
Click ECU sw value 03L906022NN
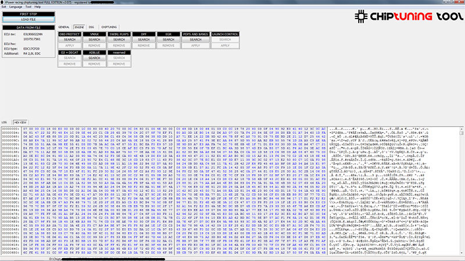pyautogui.click(x=33, y=34)
